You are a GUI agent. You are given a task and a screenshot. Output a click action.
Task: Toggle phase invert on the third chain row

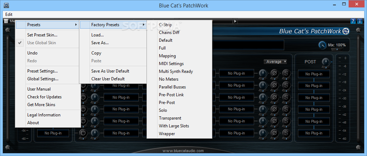click(x=275, y=97)
